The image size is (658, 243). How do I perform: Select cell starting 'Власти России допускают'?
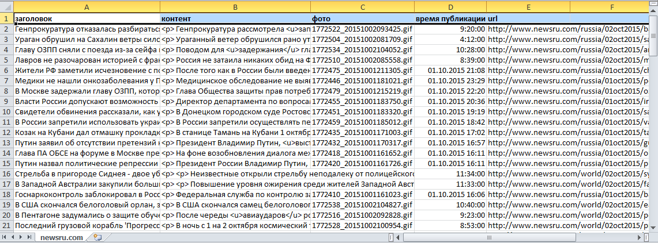coord(87,102)
